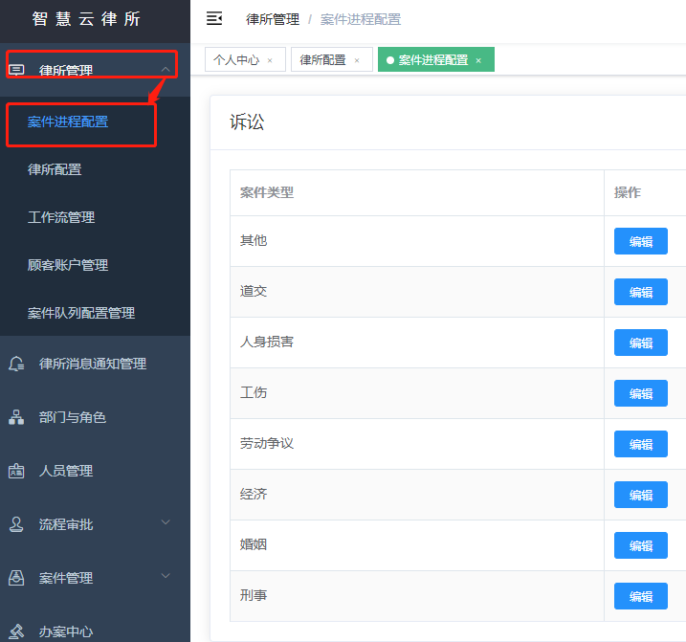This screenshot has height=642, width=686.
Task: Click 编辑 button for 经济 row
Action: [x=640, y=495]
